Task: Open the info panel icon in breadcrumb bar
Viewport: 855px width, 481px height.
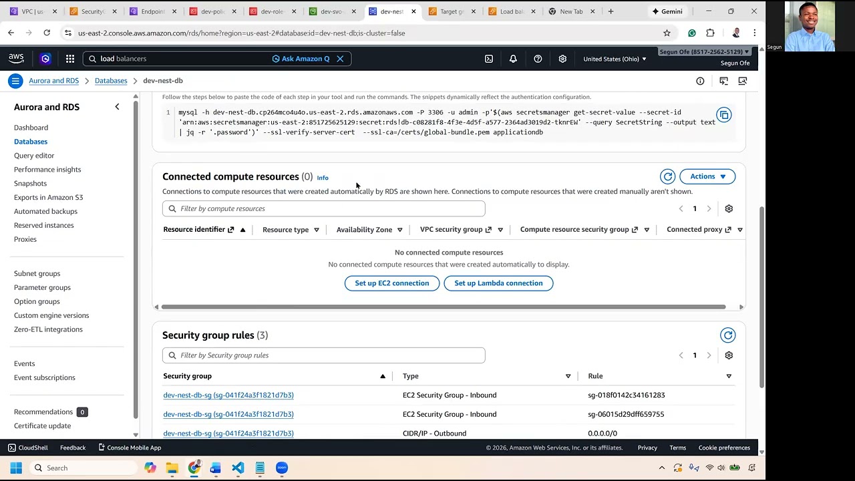Action: tap(700, 81)
